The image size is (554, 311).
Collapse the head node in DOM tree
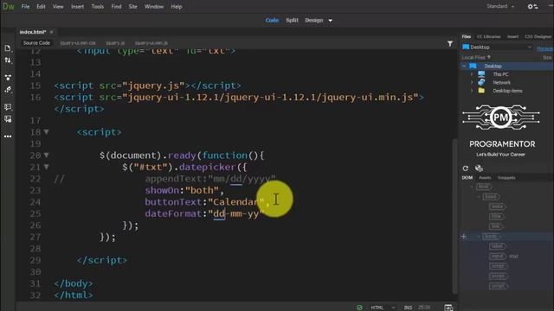[x=479, y=196]
